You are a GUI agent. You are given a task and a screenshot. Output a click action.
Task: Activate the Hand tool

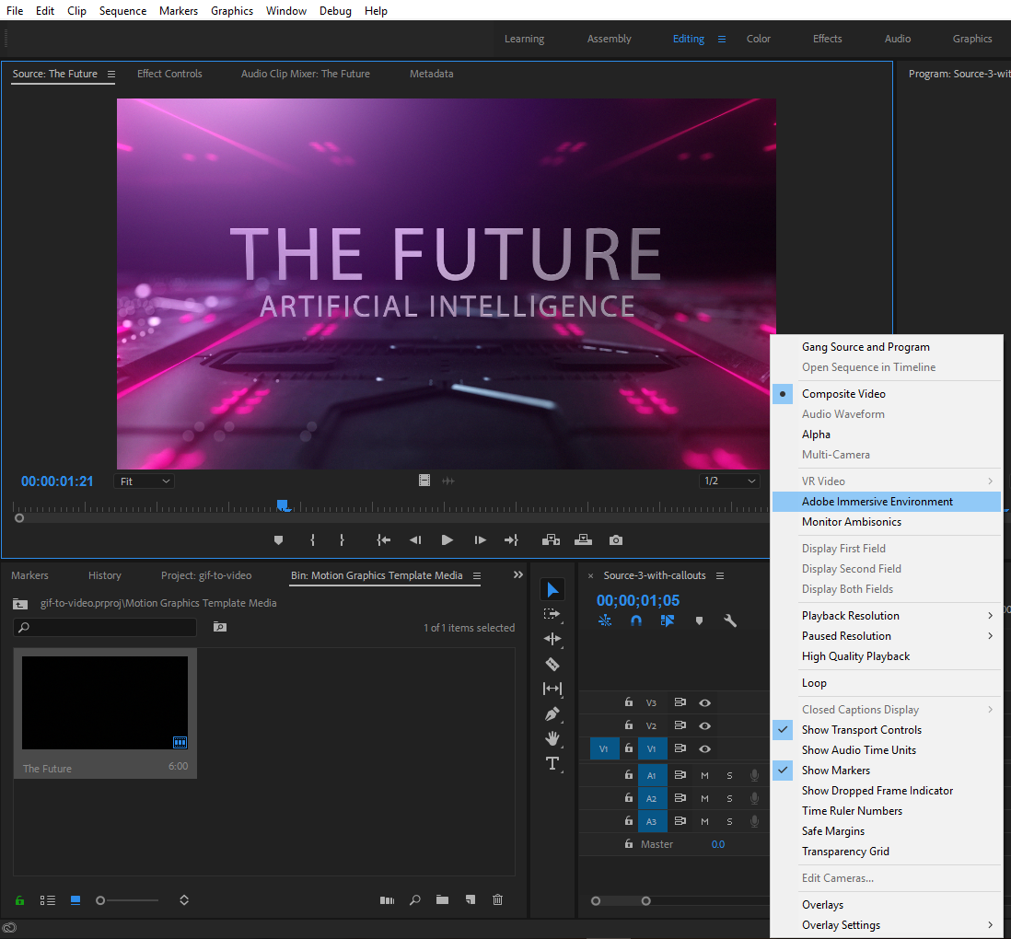[552, 738]
